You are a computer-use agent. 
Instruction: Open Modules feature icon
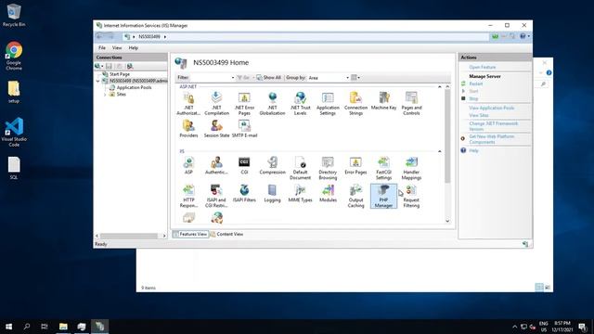coord(328,193)
